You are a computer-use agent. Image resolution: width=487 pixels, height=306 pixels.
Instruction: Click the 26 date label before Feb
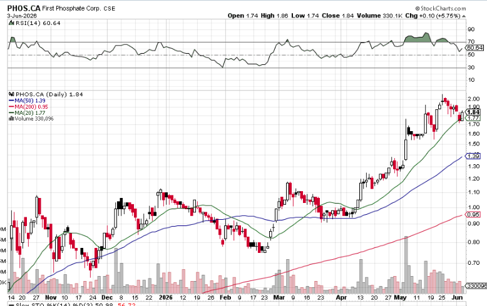tap(210, 297)
